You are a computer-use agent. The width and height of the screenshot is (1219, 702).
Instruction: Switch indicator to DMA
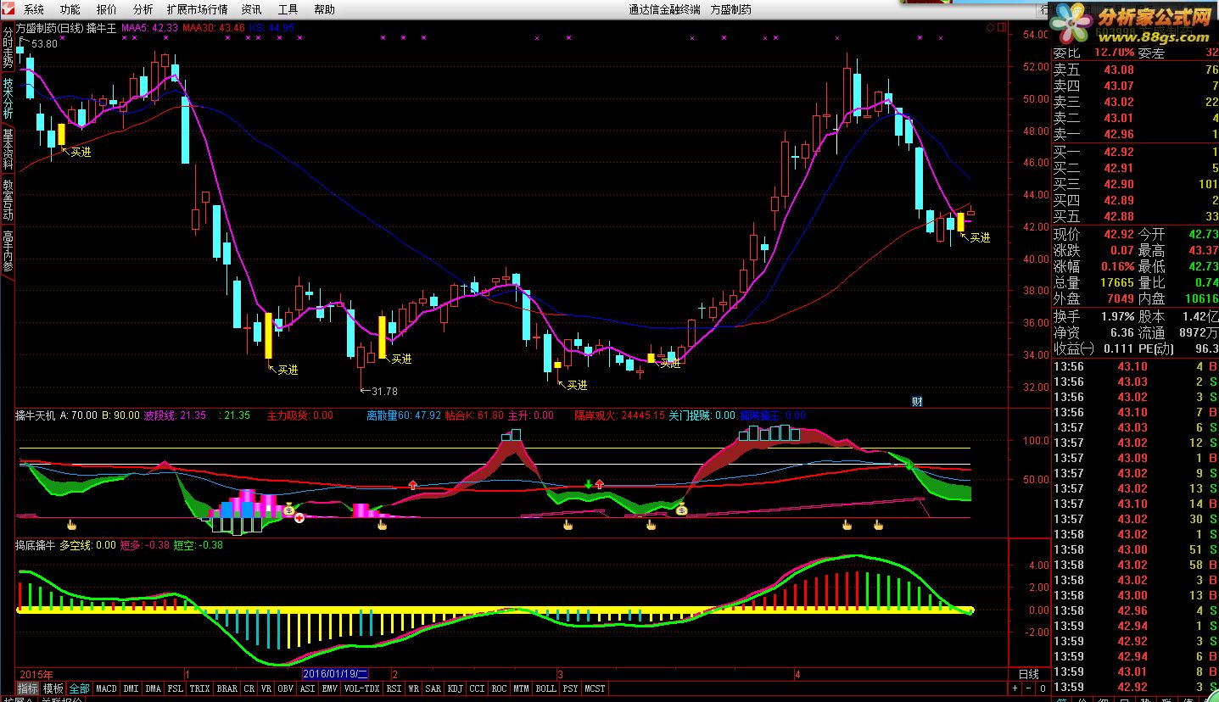tap(154, 688)
